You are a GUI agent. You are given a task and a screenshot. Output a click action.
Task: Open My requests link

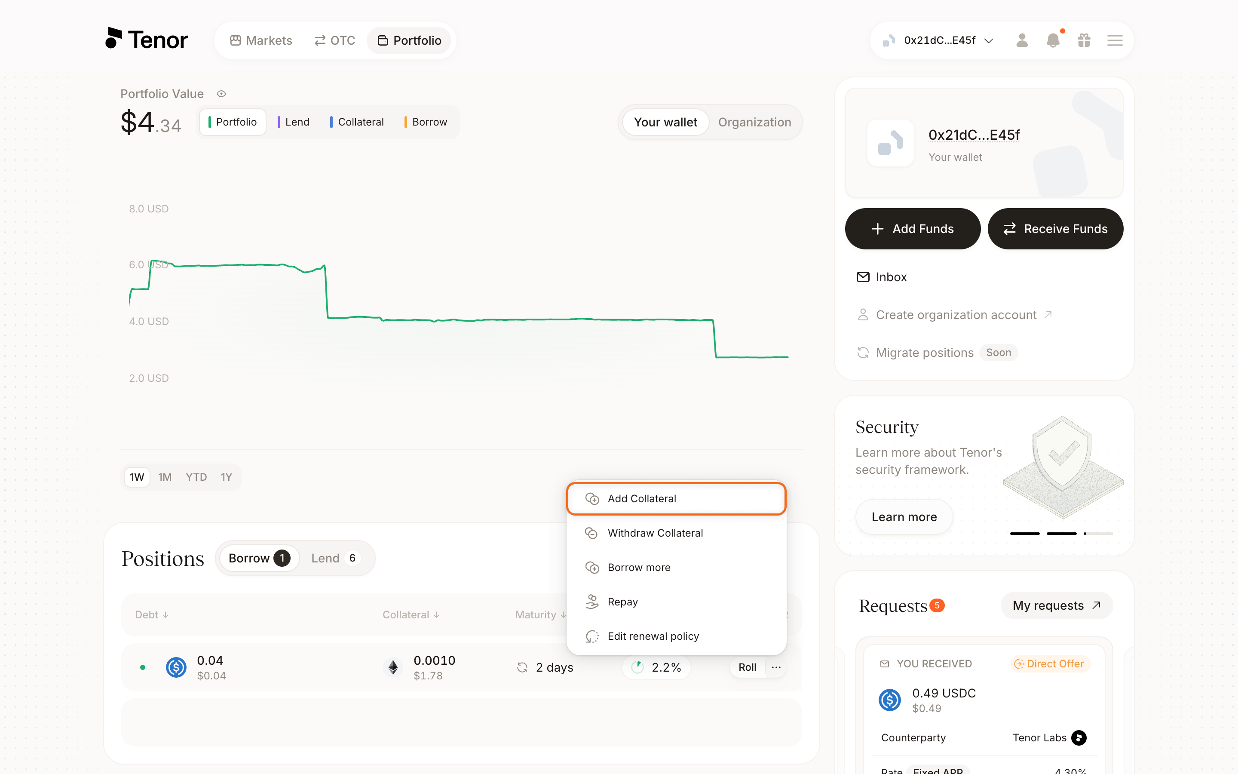click(x=1057, y=605)
